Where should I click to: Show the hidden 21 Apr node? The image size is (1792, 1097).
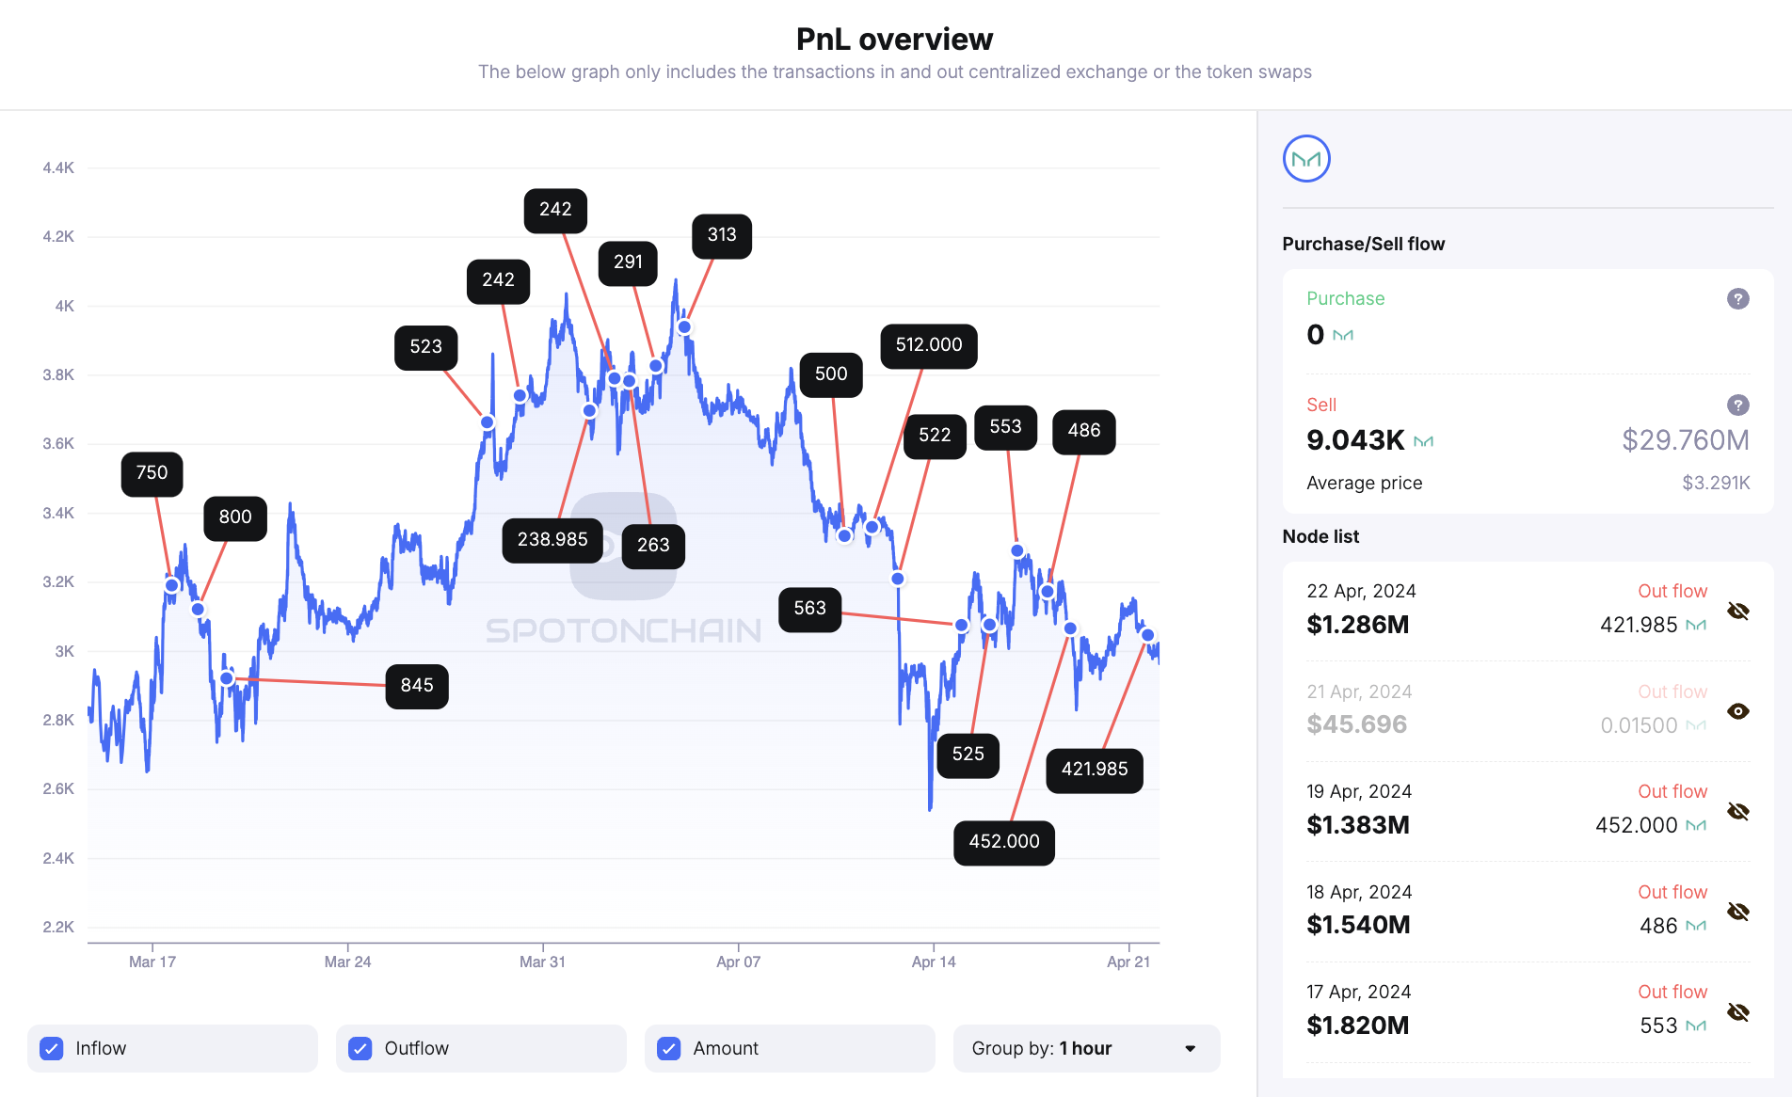pos(1737,711)
